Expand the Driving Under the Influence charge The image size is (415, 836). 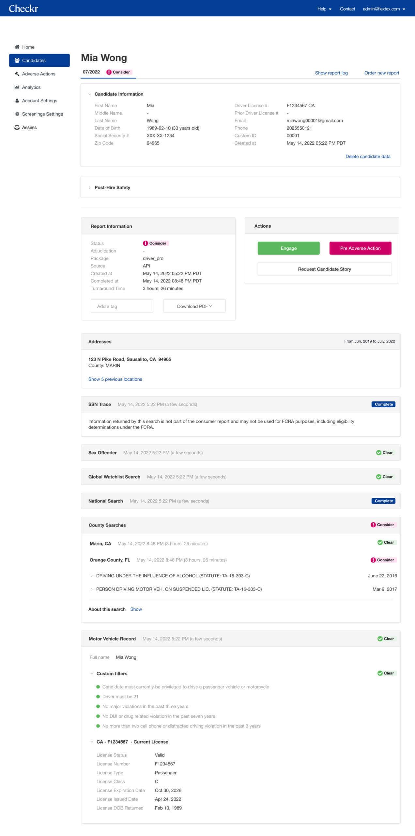92,576
